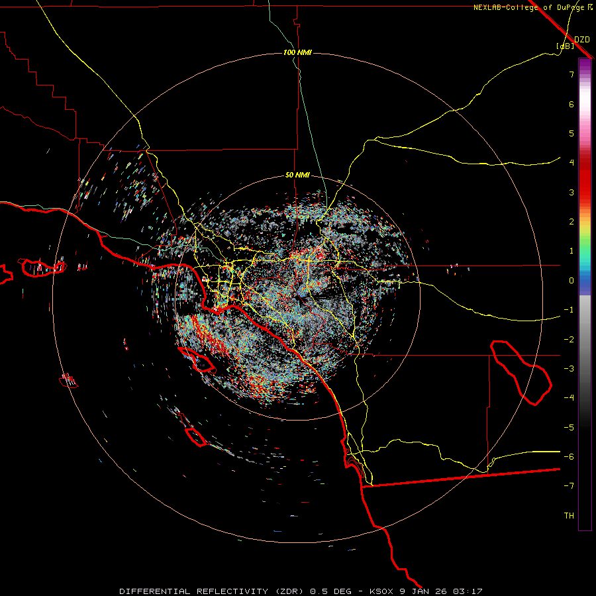Click the 0.5 DEG elevation label
This screenshot has height=596, width=596.
click(x=332, y=591)
